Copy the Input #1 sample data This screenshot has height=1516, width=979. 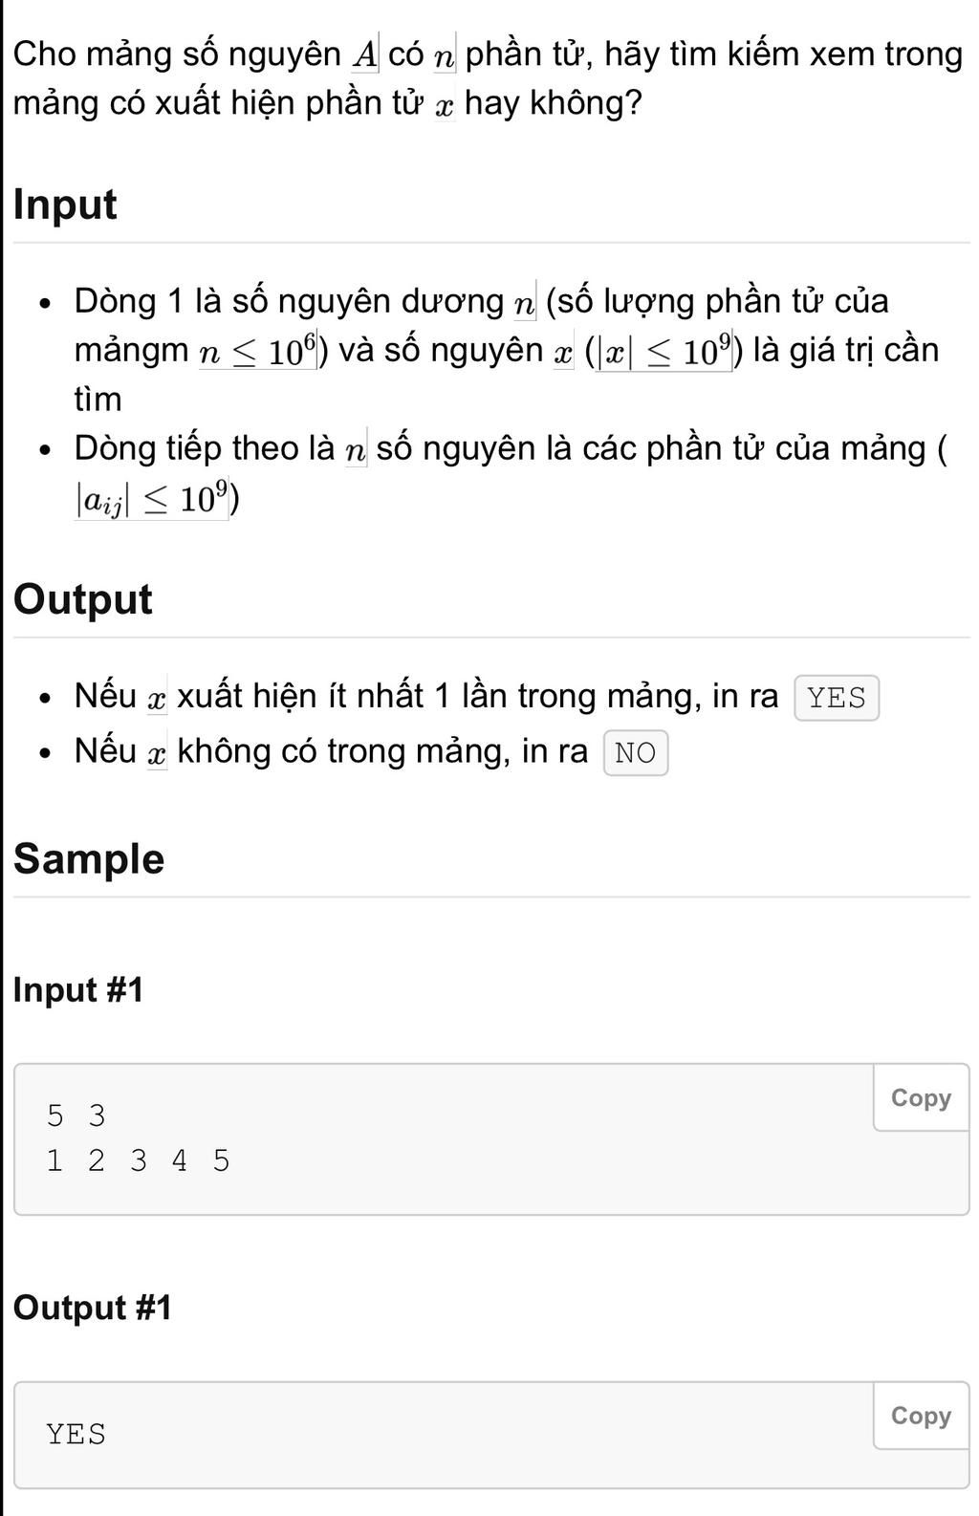click(x=920, y=1098)
